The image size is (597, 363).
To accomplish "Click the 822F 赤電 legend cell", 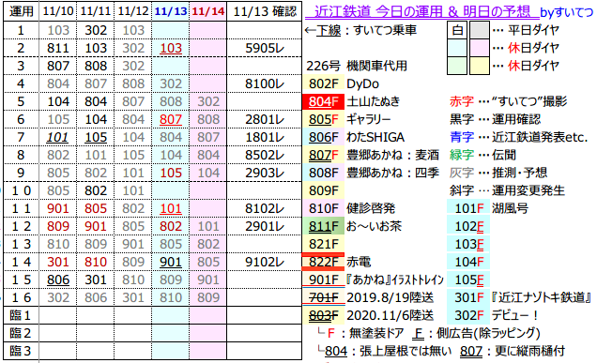I will click(x=323, y=262).
